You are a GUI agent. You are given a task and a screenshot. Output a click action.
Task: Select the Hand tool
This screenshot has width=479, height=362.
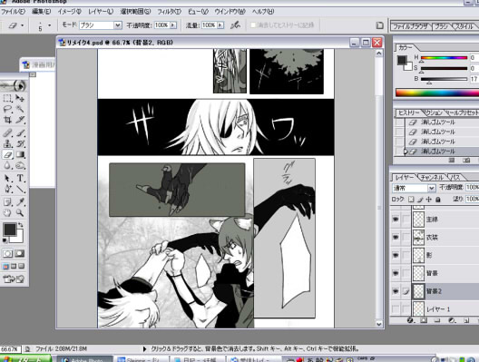pos(7,212)
